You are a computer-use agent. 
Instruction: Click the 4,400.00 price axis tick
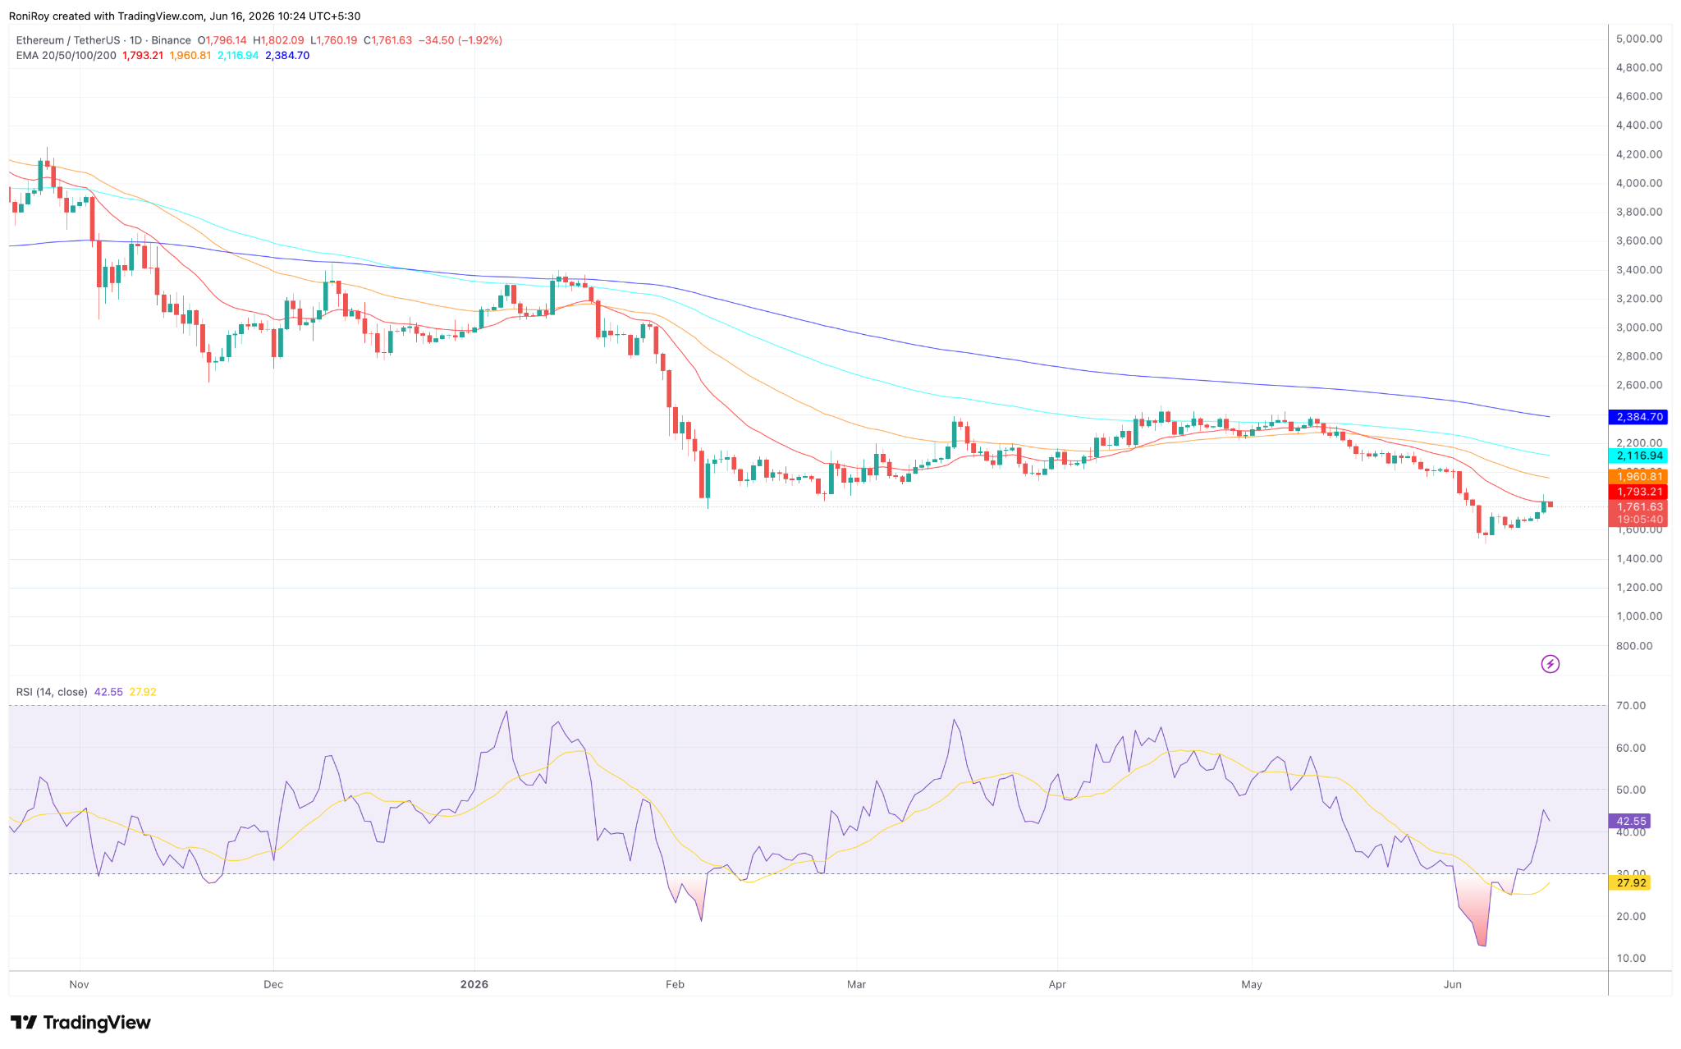click(1638, 126)
